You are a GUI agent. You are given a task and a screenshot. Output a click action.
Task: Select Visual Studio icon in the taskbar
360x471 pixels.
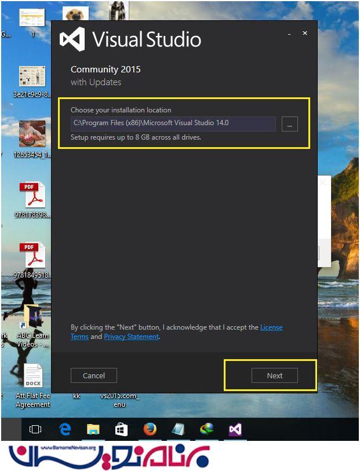(x=235, y=429)
